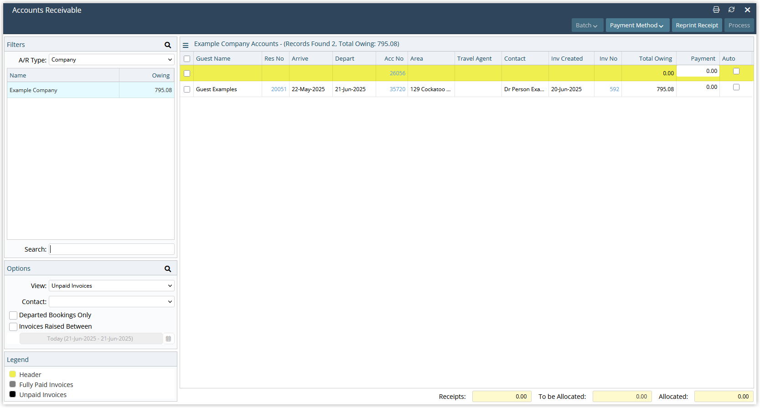
Task: Sort by the Acc No column header
Action: click(392, 59)
